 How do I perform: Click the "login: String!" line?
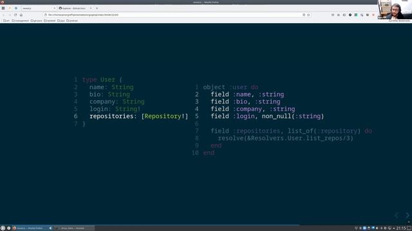[115, 109]
